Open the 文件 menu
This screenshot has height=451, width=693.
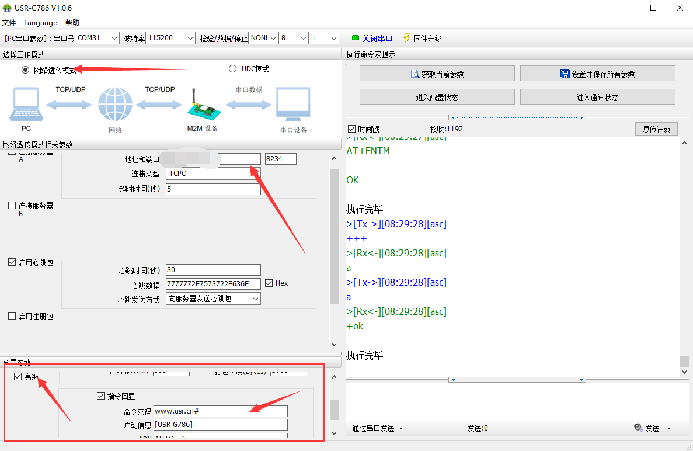(9, 23)
